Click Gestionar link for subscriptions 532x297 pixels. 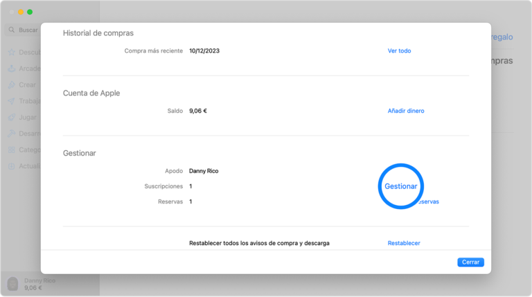(401, 186)
